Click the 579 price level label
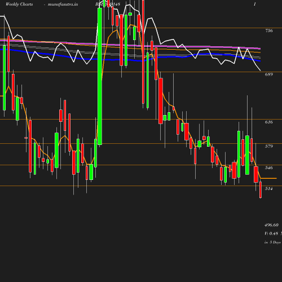 pyautogui.click(x=269, y=146)
